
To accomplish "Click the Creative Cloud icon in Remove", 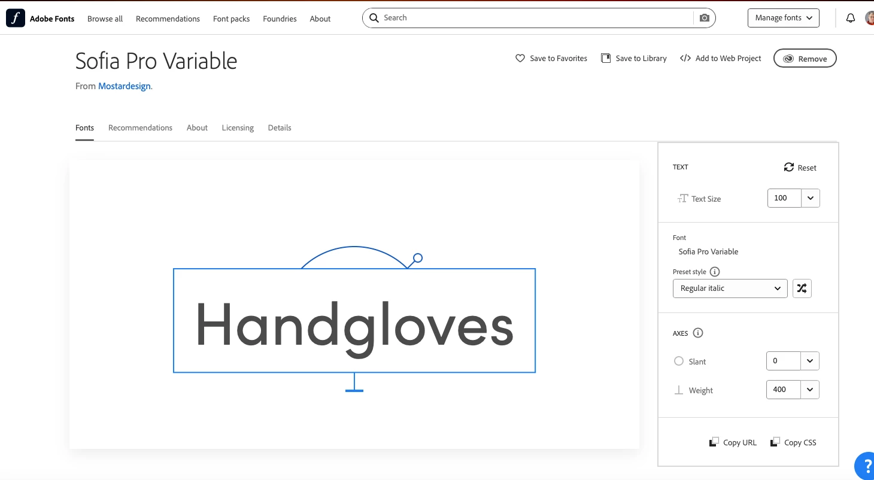I will [x=788, y=59].
